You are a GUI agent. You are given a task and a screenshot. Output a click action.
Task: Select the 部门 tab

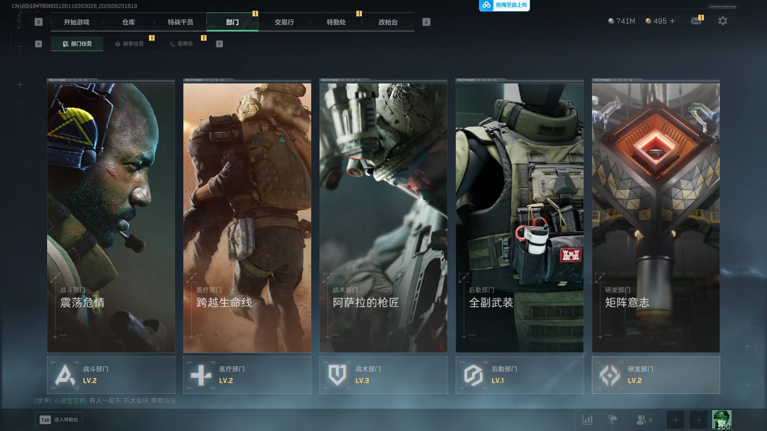coord(232,22)
